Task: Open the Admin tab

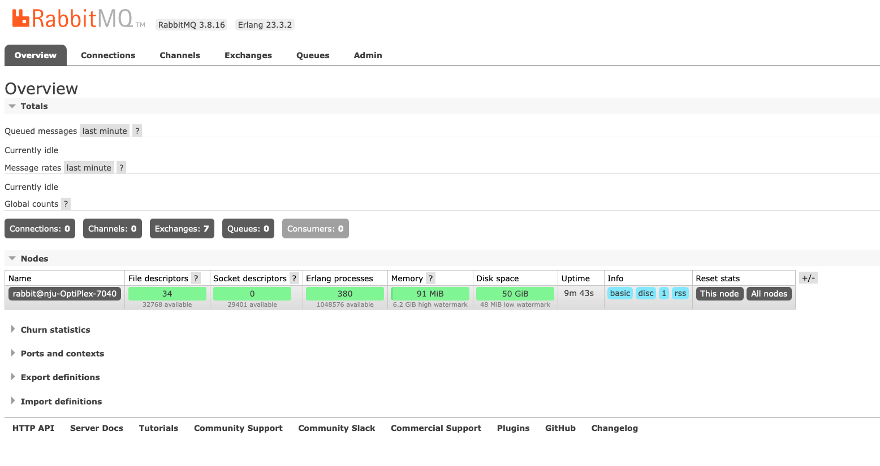Action: [x=368, y=55]
